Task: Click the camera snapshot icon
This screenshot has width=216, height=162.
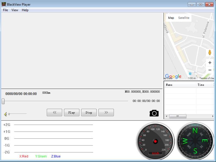Action: coord(154,113)
